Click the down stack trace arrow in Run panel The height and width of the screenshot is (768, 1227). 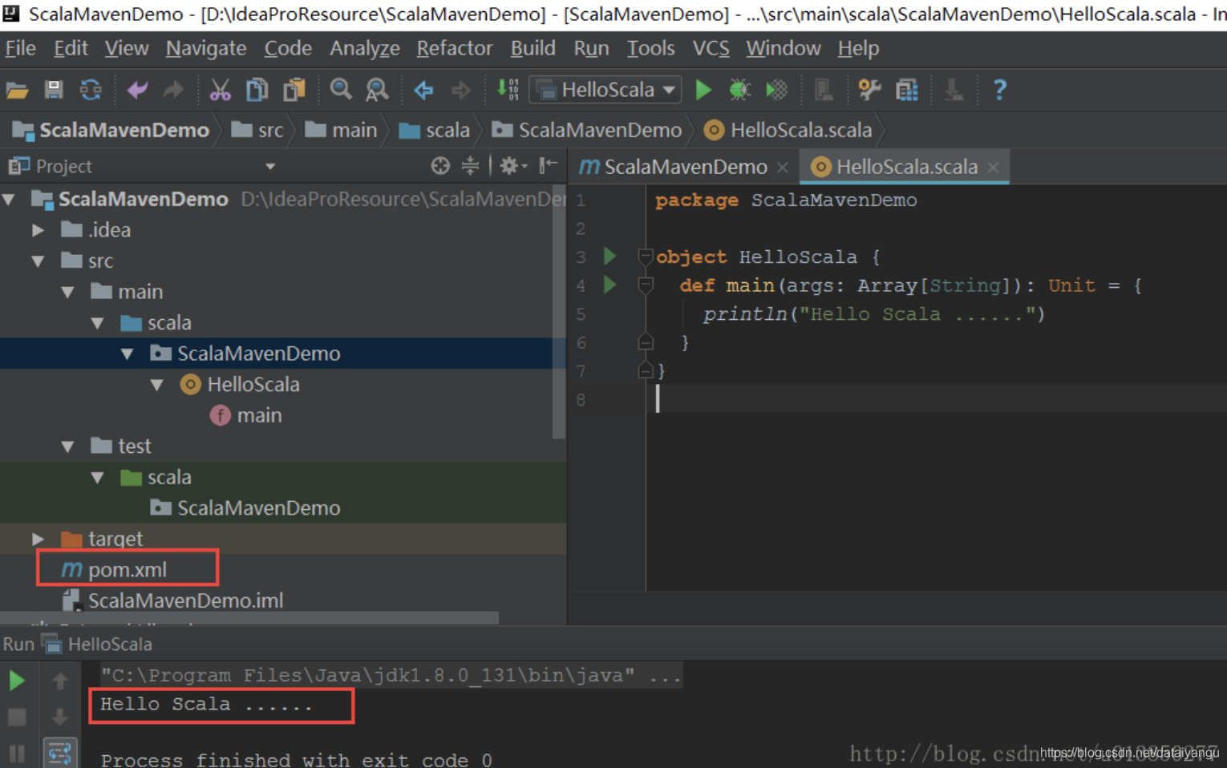click(x=60, y=717)
